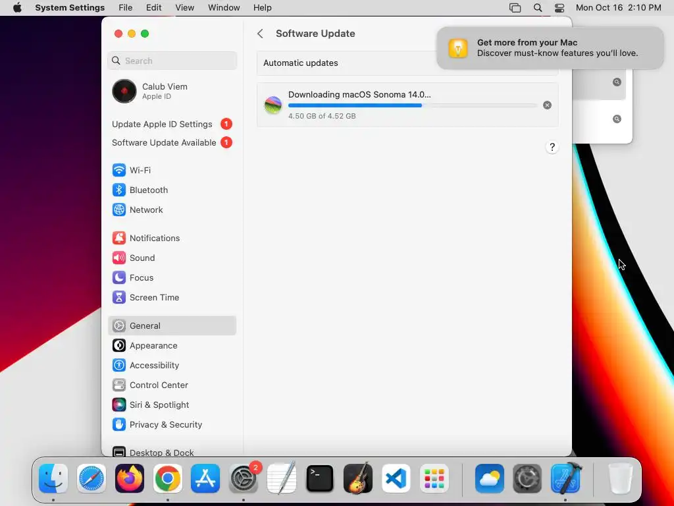Click the macOS Sonoma installer icon

pyautogui.click(x=273, y=105)
